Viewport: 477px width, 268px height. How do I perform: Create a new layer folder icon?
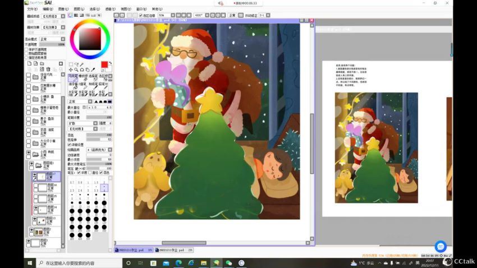pyautogui.click(x=42, y=63)
